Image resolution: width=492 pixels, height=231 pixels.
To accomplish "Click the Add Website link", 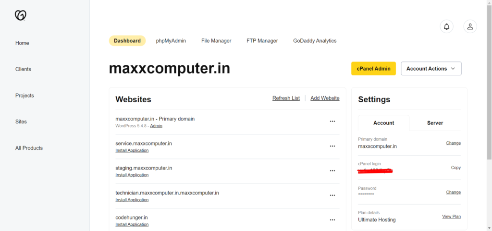I will coord(325,98).
